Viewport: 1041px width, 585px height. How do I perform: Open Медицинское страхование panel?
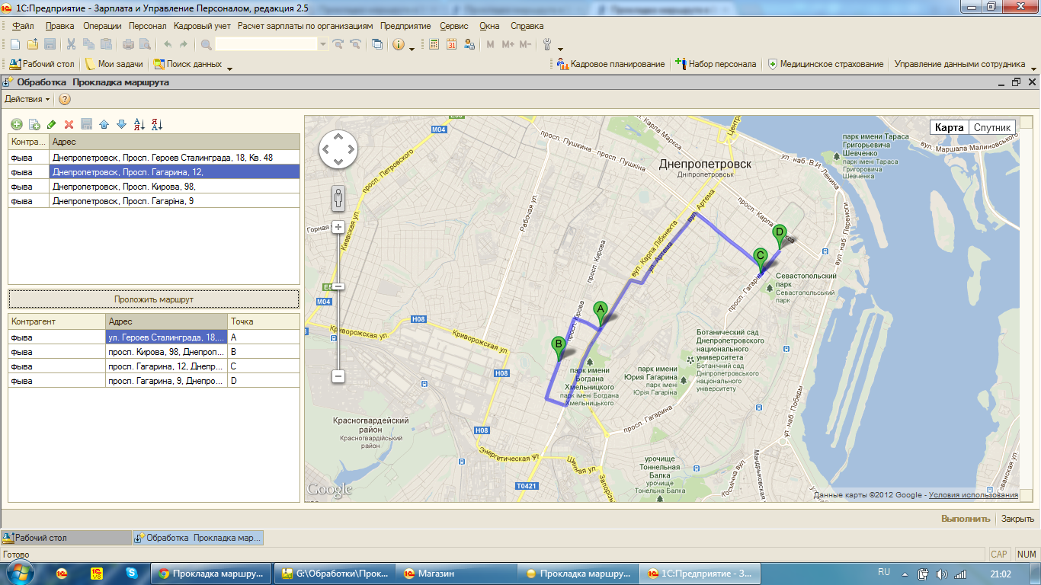[x=825, y=64]
